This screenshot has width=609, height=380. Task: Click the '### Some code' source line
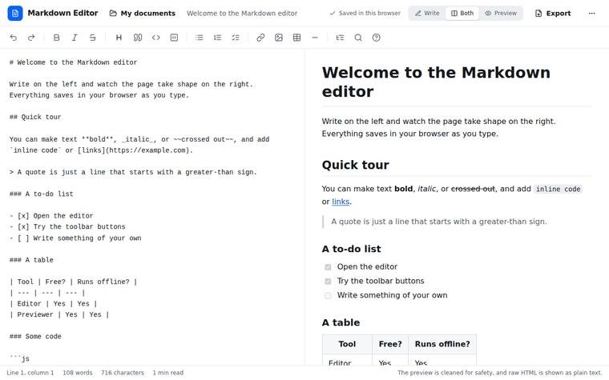[x=35, y=336]
